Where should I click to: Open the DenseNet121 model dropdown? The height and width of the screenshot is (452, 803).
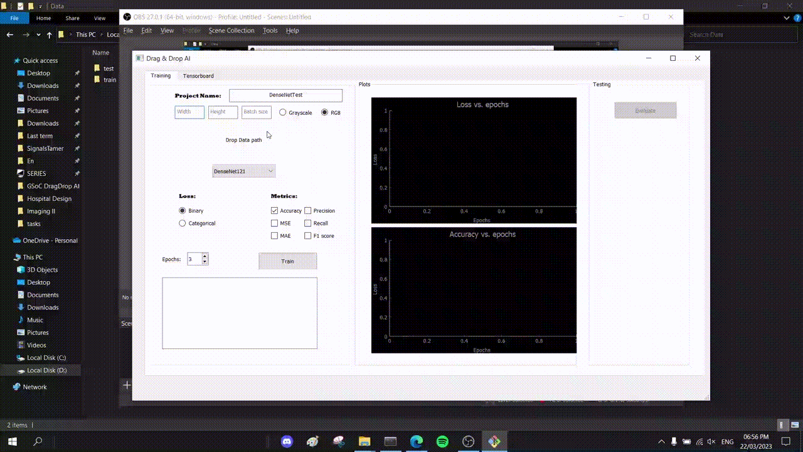point(243,171)
